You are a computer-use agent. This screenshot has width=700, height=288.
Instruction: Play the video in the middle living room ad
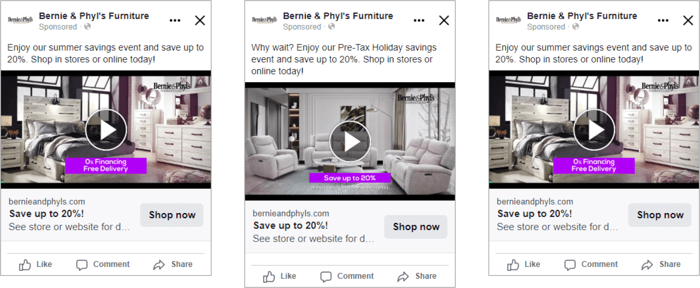pyautogui.click(x=350, y=142)
